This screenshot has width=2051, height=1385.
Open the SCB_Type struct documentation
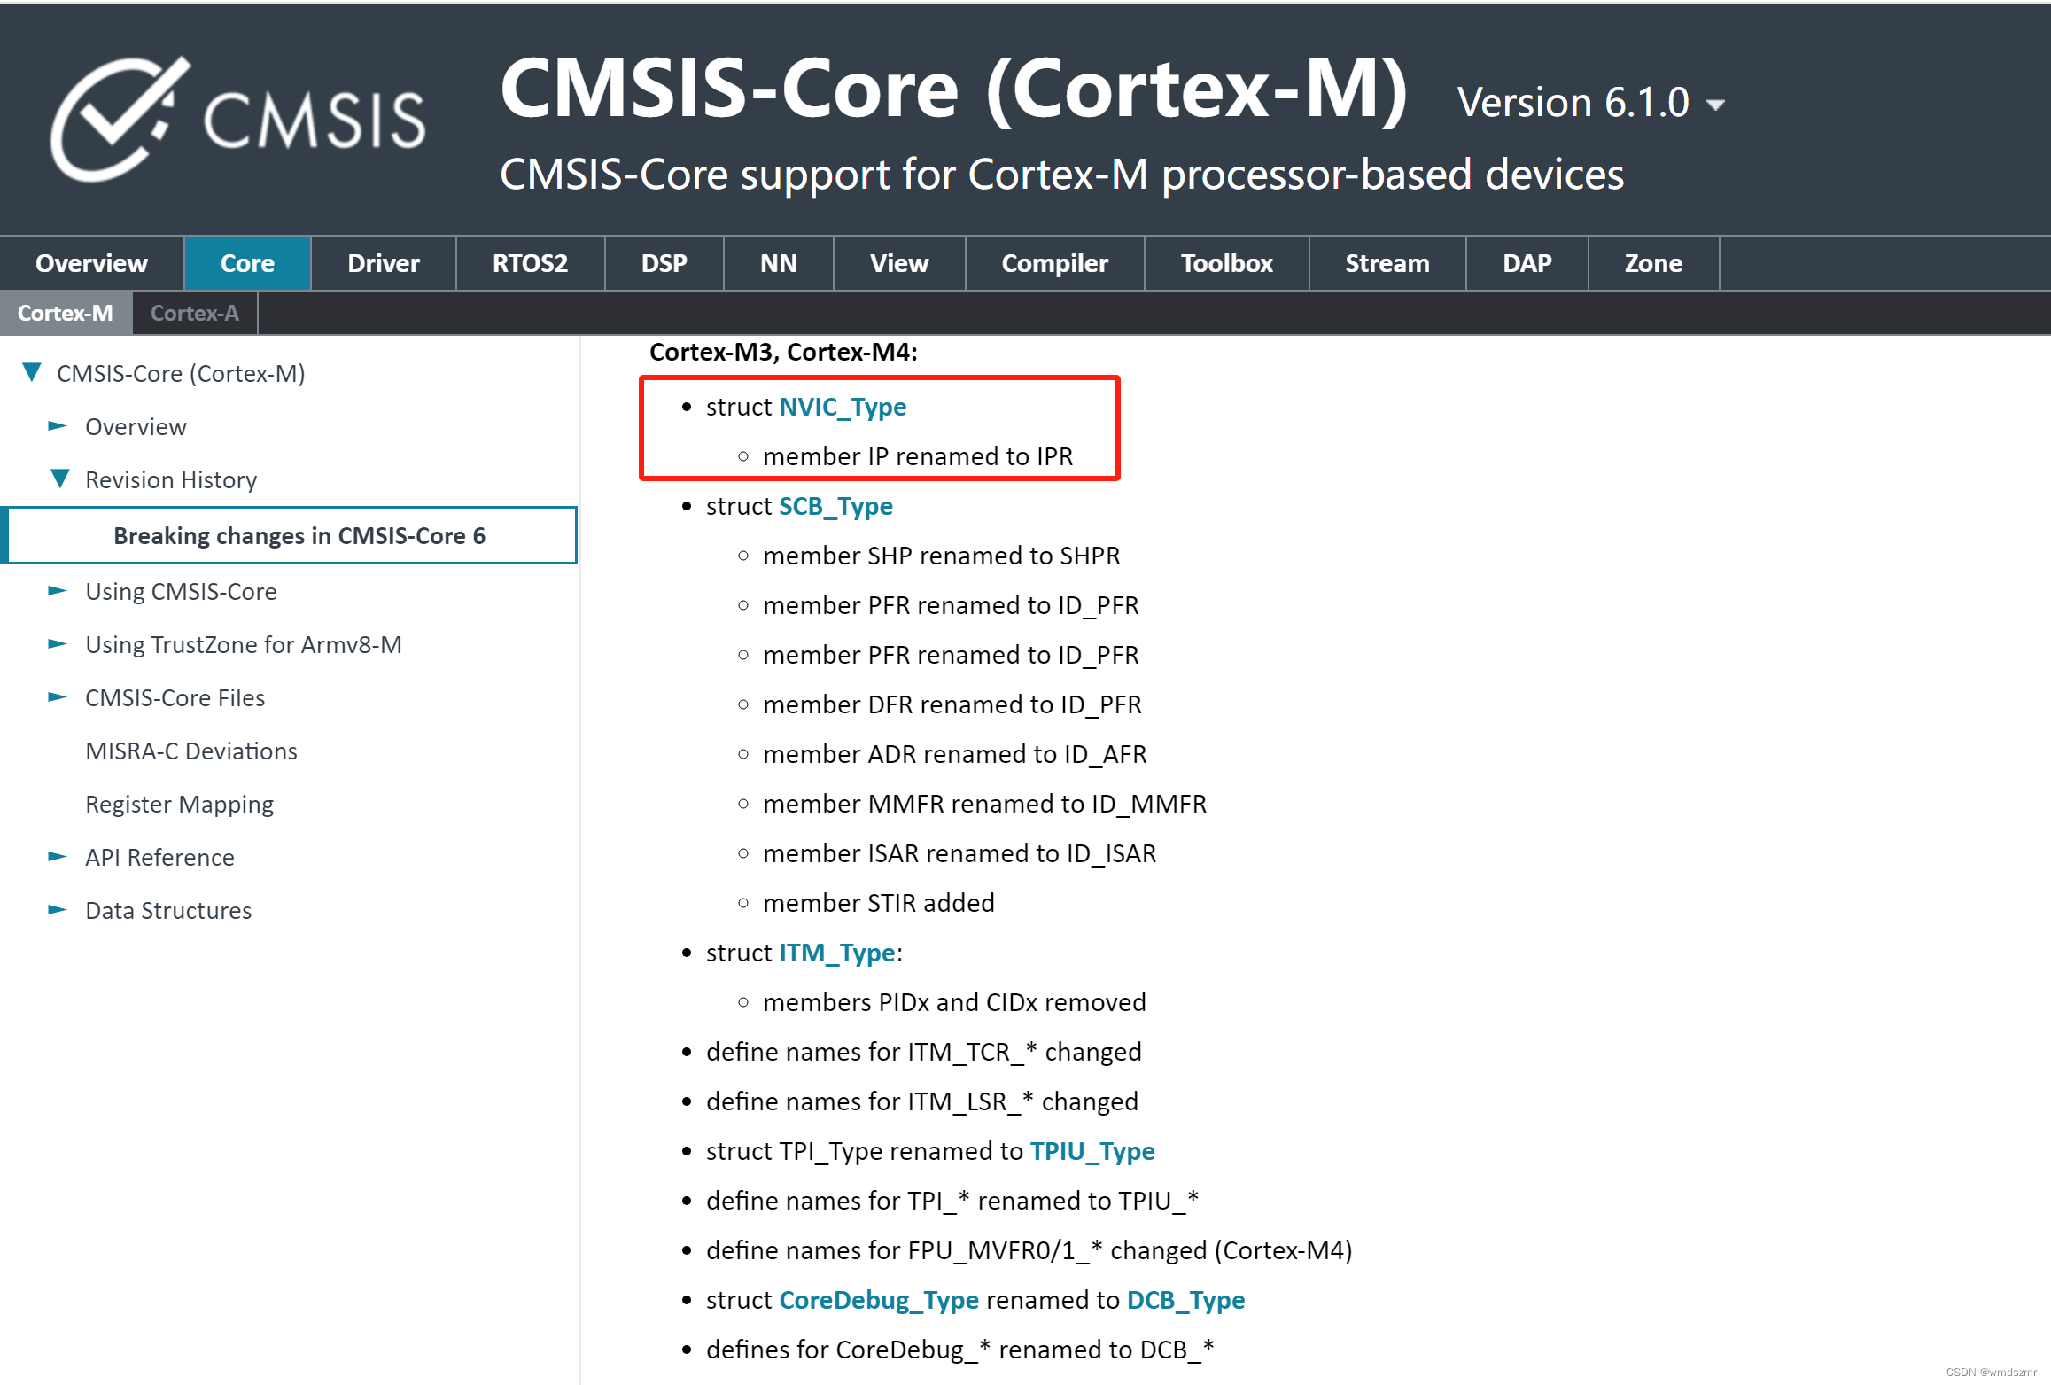(x=835, y=506)
